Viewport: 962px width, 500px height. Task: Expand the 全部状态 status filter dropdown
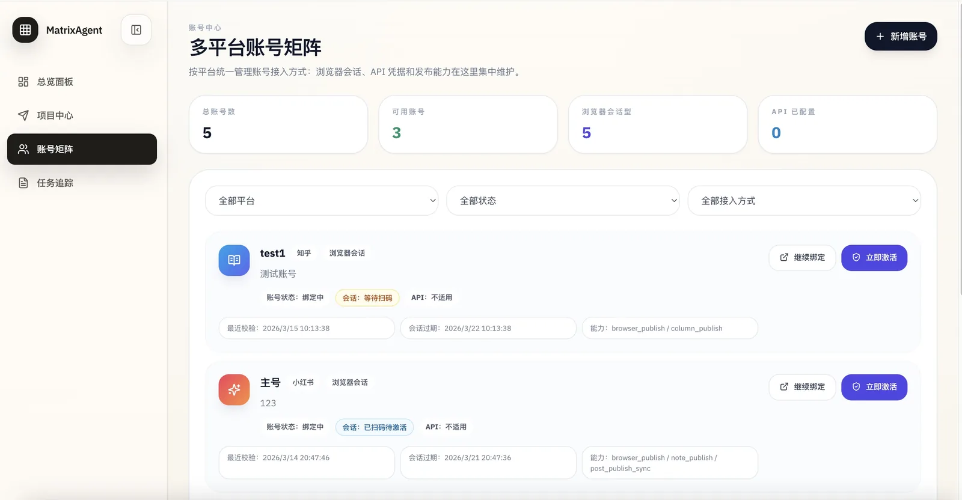pyautogui.click(x=563, y=201)
